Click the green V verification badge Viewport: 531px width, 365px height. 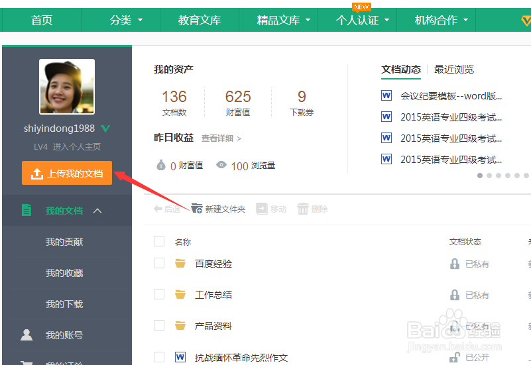[105, 129]
